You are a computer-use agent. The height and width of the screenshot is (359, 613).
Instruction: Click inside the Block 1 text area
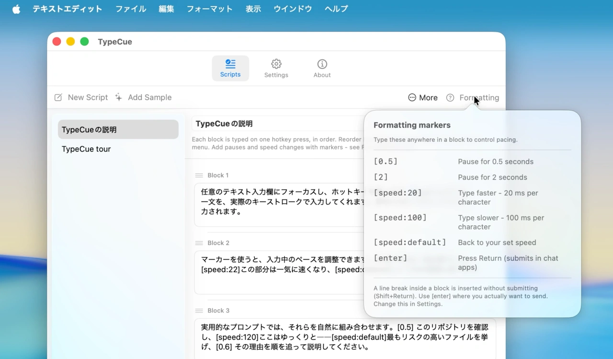[279, 205]
